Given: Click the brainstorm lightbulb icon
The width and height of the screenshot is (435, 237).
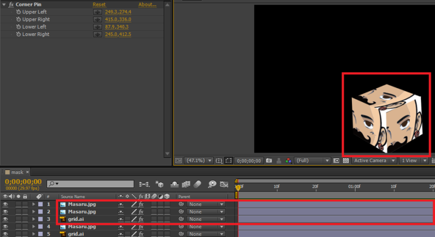Looking at the screenshot, I should (212, 184).
